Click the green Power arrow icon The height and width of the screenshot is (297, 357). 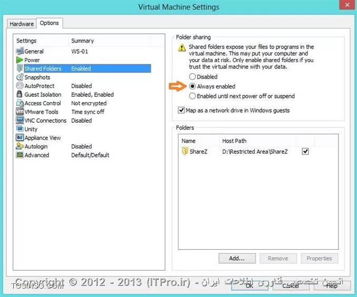click(20, 60)
